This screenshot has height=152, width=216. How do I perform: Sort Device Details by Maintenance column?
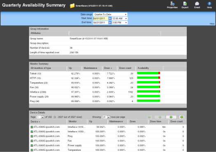116,122
